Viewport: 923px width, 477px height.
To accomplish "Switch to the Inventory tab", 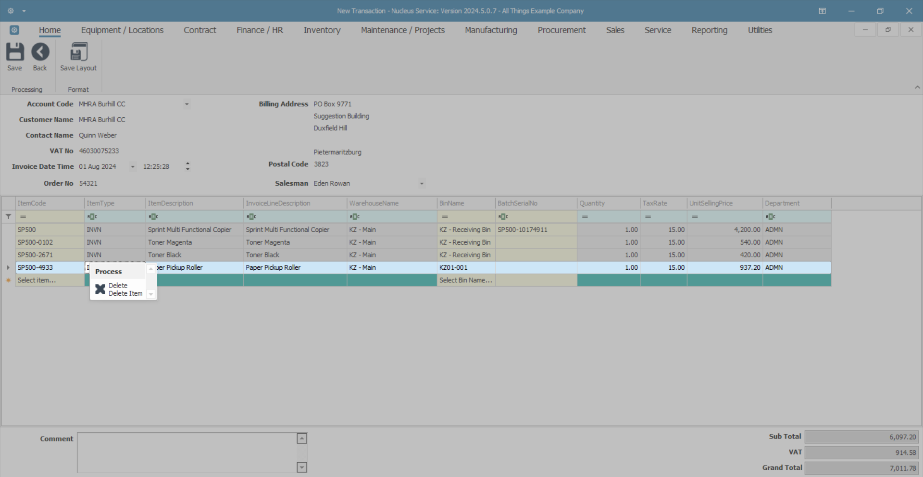I will (322, 30).
